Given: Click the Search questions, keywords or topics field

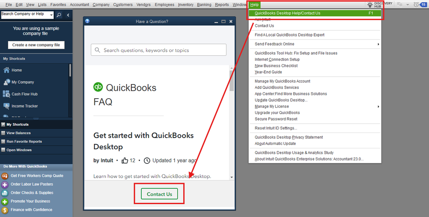Looking at the screenshot, I should tap(159, 50).
